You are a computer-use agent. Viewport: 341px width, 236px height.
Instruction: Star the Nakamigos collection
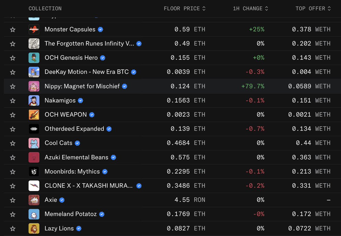click(x=13, y=101)
